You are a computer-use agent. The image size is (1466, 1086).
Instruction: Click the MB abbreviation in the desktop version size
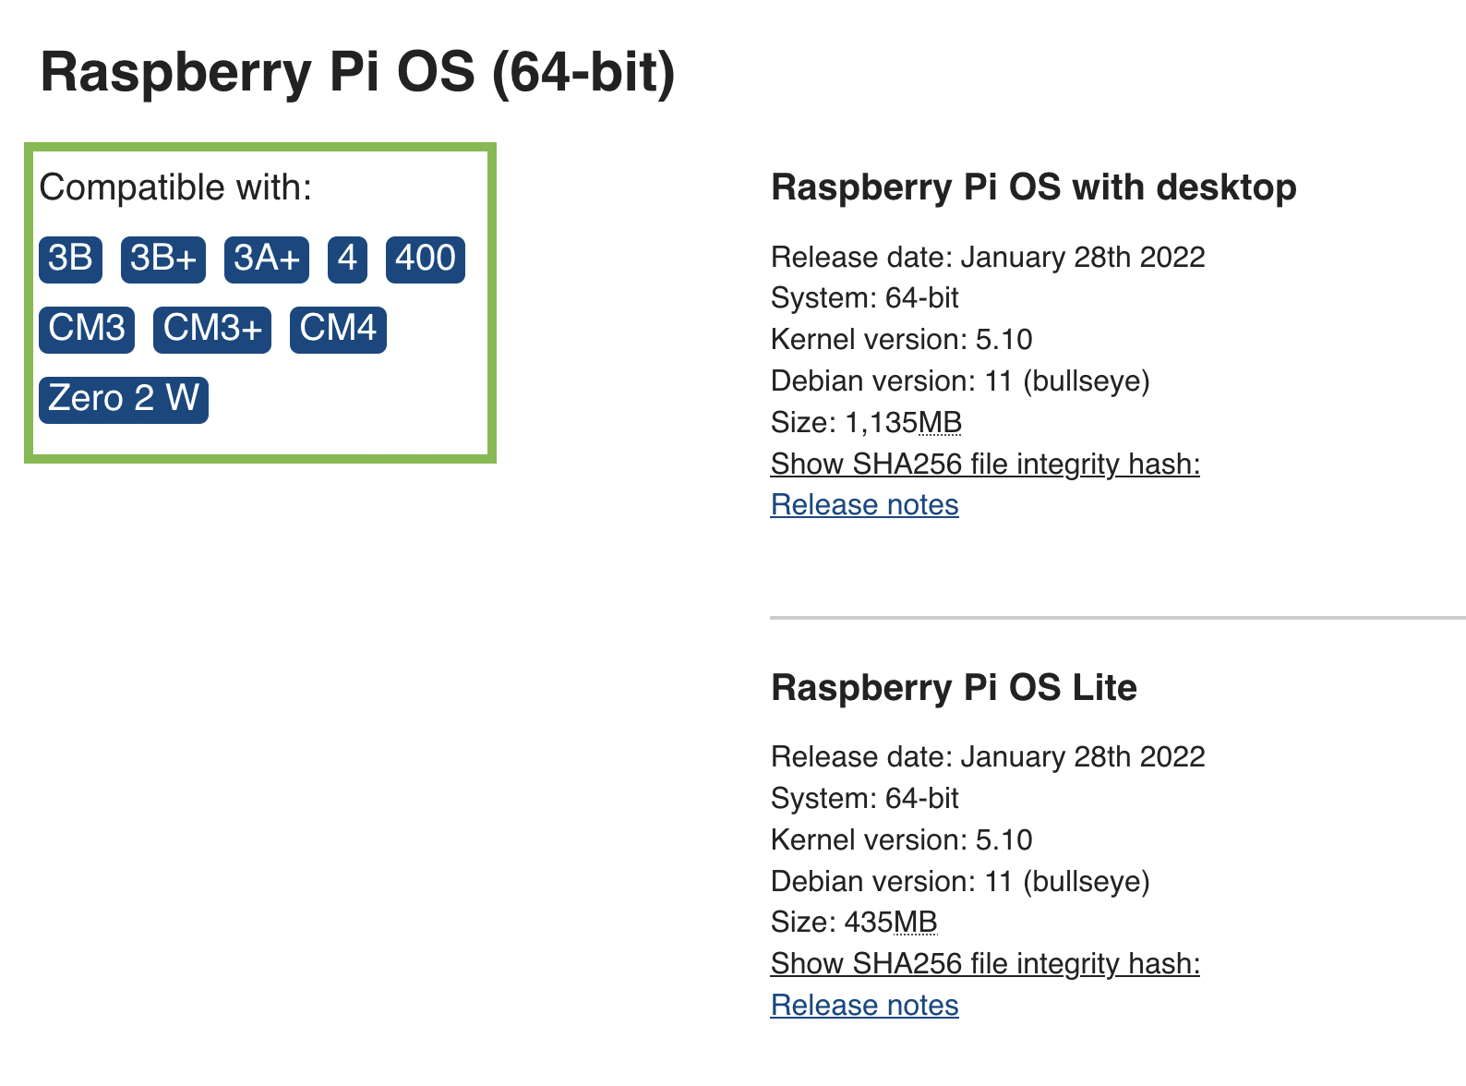pyautogui.click(x=941, y=422)
